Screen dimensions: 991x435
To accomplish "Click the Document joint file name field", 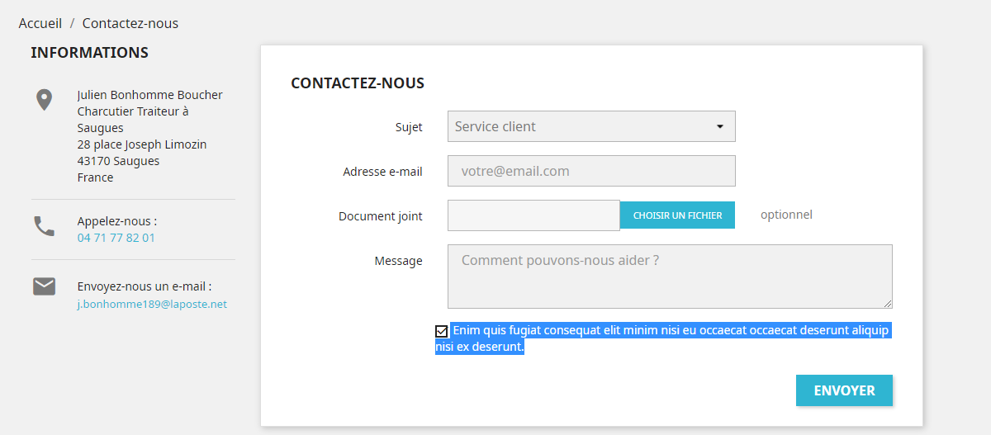I will (x=533, y=215).
